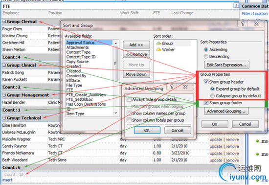Click update link in Sandy Raynor row
The width and height of the screenshot is (269, 185).
coord(216,146)
